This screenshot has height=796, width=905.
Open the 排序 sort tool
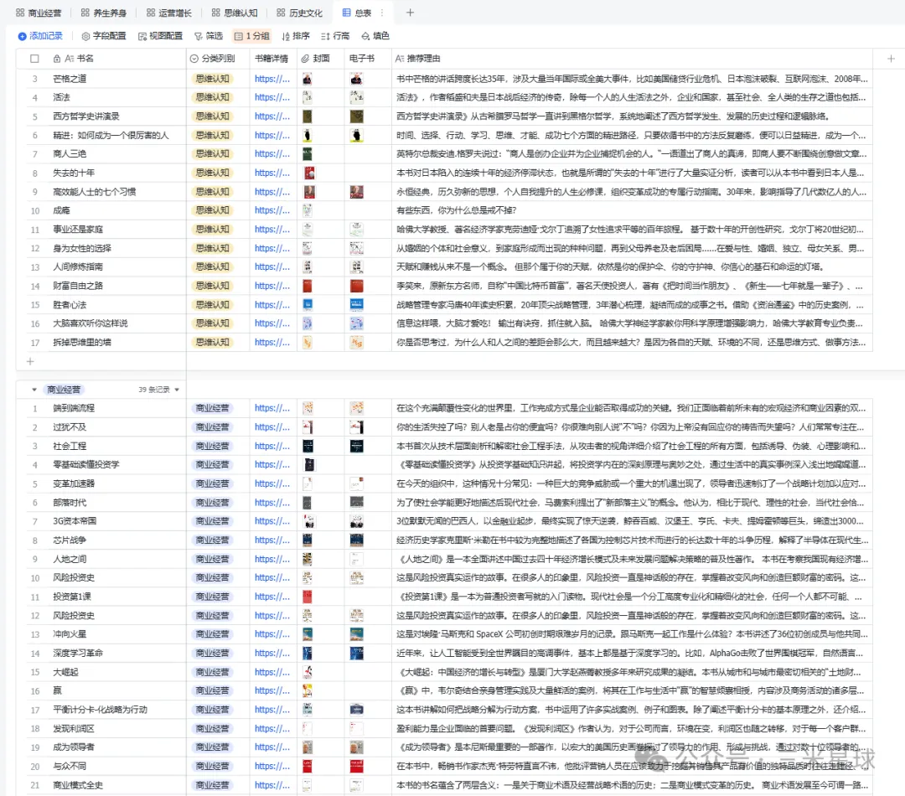296,36
